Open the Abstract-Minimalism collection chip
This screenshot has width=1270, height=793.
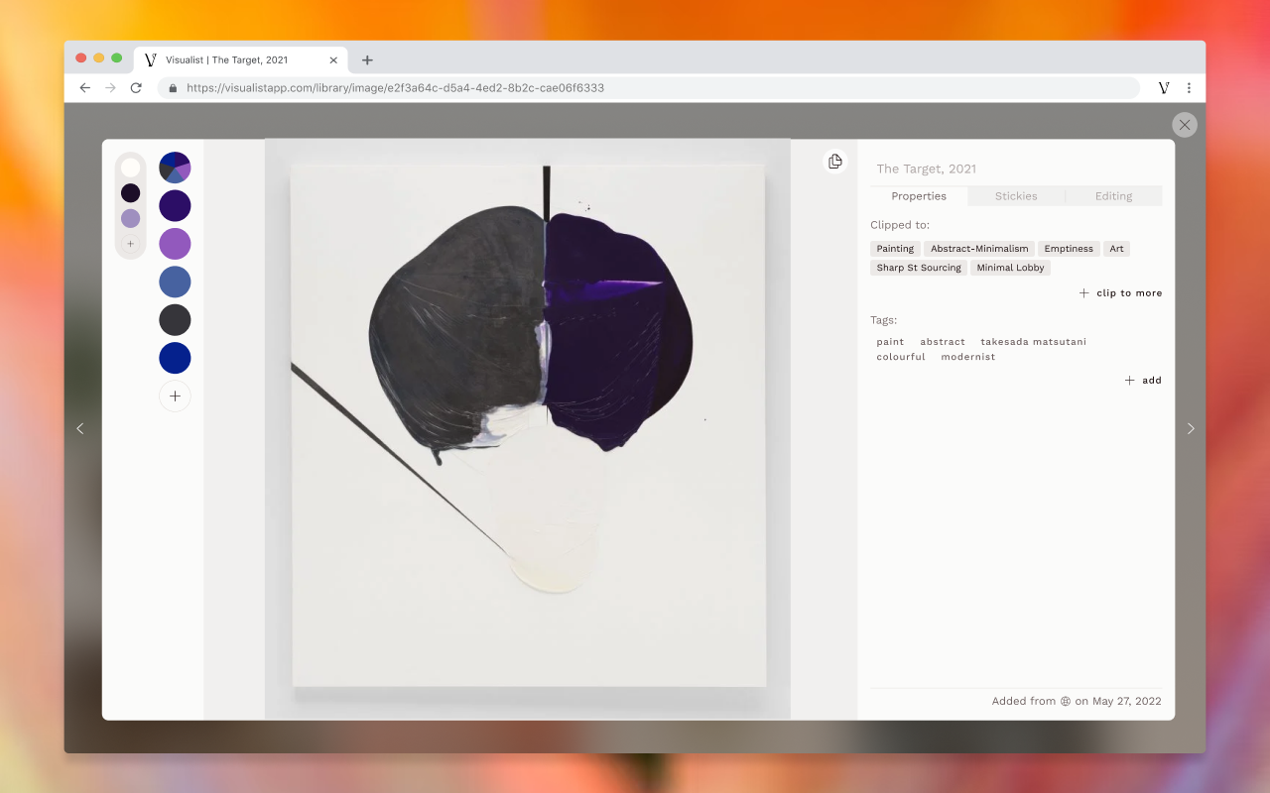pos(979,249)
